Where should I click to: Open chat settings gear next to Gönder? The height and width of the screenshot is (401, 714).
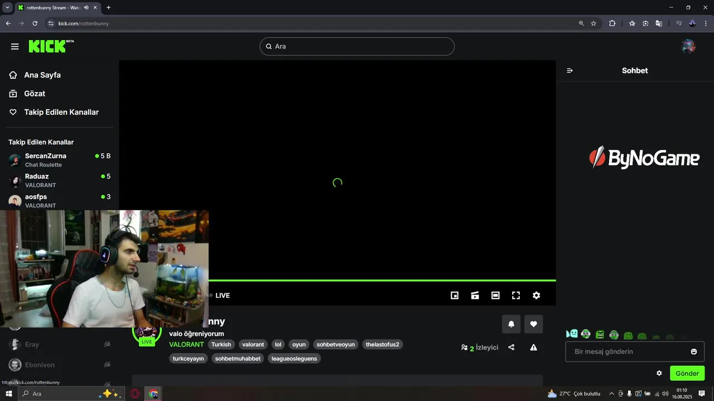click(659, 373)
